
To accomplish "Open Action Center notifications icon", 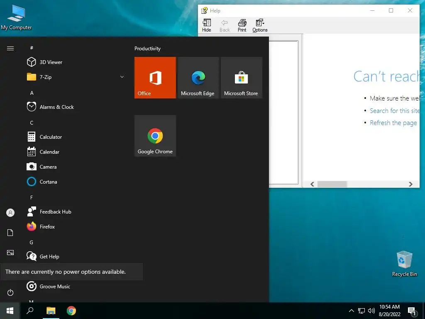I will coord(412,311).
